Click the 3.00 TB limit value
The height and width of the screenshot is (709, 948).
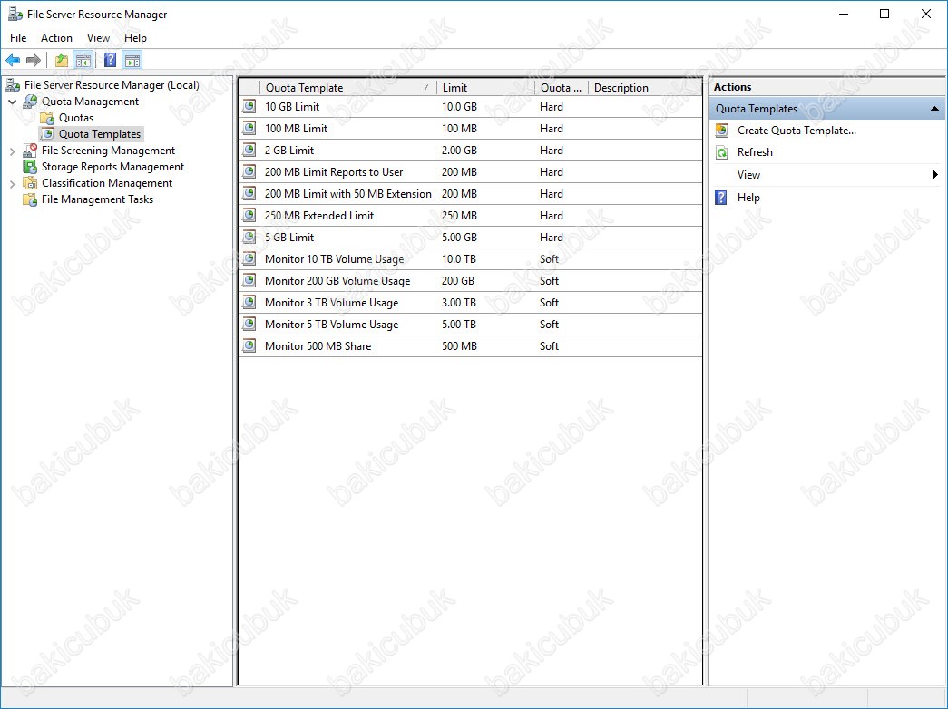pyautogui.click(x=459, y=303)
